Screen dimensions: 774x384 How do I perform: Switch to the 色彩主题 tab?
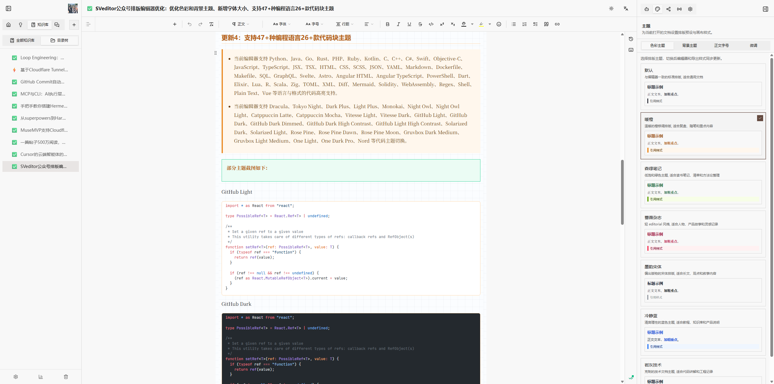coord(658,46)
